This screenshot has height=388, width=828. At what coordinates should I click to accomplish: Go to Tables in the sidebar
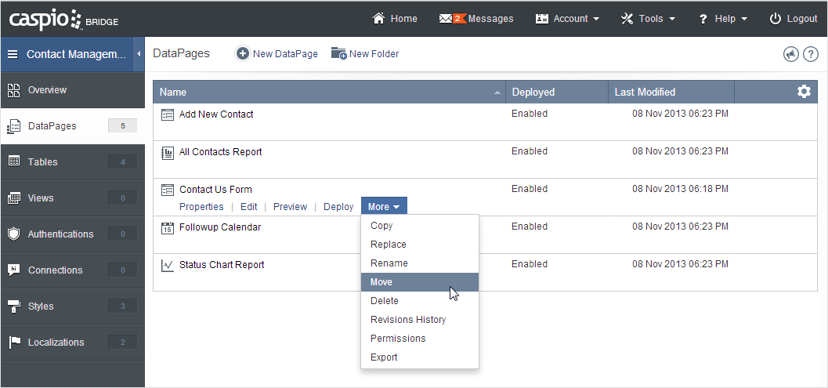pos(43,162)
